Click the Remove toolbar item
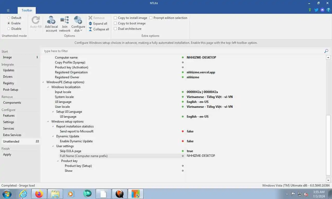 click(x=96, y=18)
